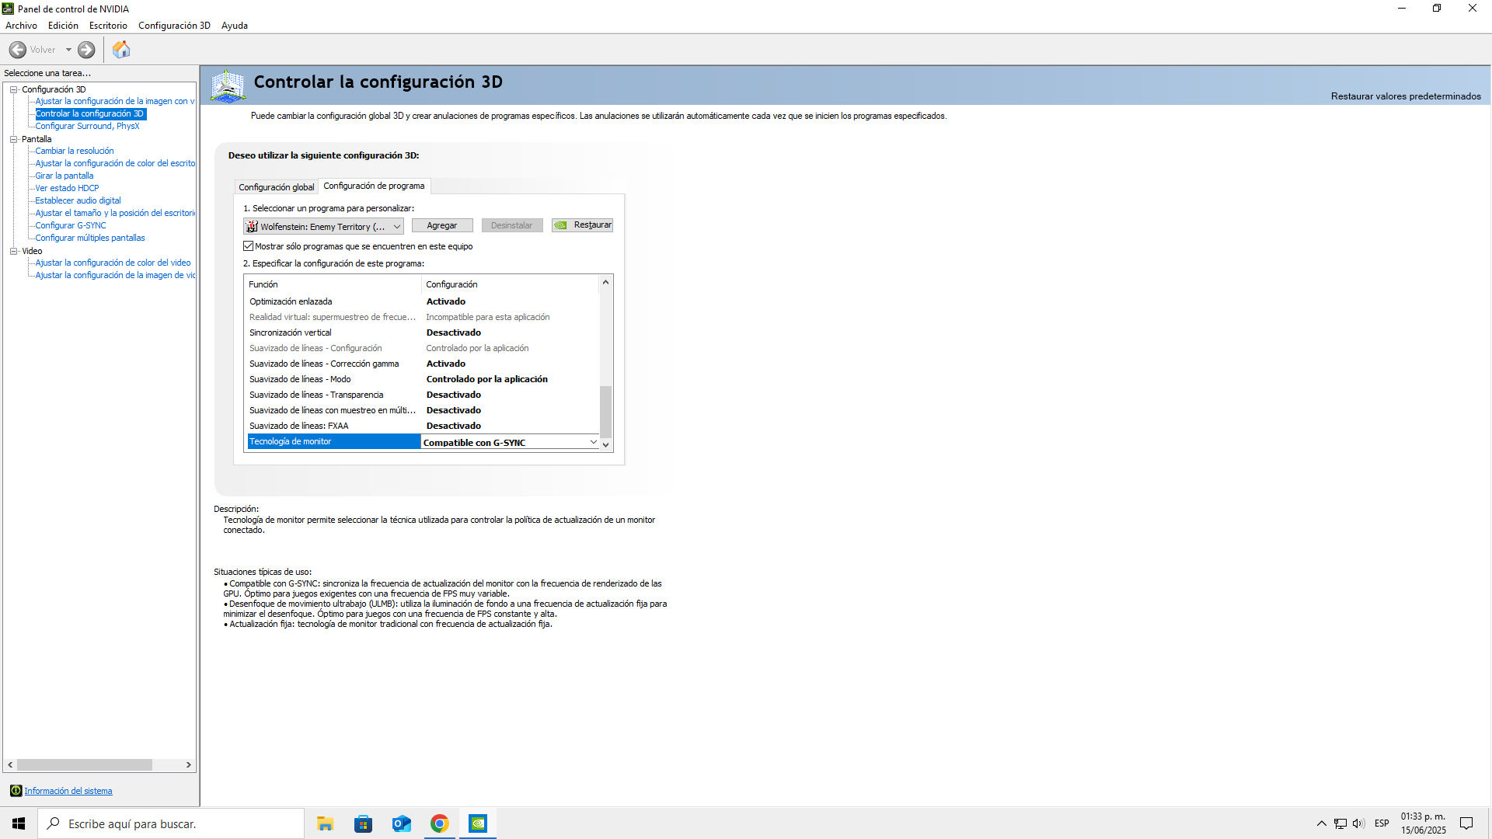Click the task pane horizontal scroll-left arrow
1492x839 pixels.
click(10, 765)
